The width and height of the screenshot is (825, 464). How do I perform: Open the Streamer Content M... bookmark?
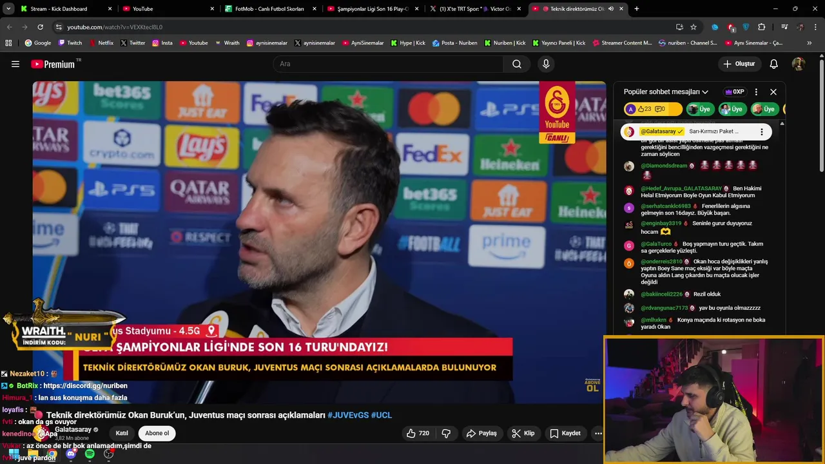(x=621, y=43)
